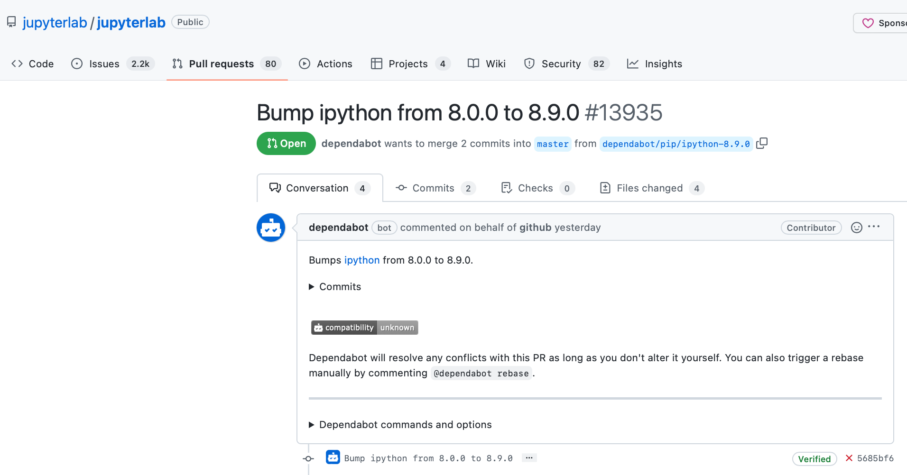Open the Insights tab
Image resolution: width=907 pixels, height=475 pixels.
pos(655,64)
